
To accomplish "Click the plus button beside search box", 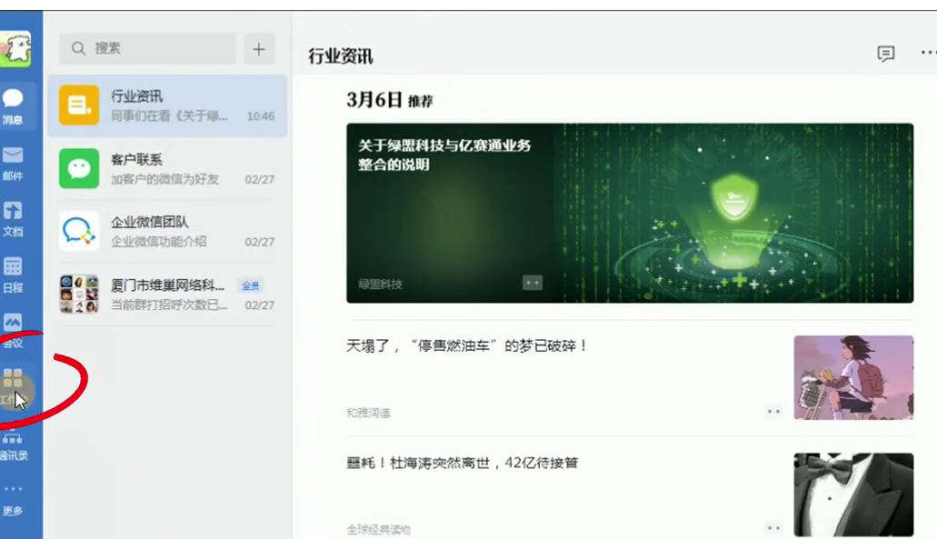I will [259, 49].
